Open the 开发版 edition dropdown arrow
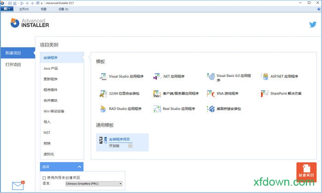The height and width of the screenshot is (193, 322). pos(130,146)
